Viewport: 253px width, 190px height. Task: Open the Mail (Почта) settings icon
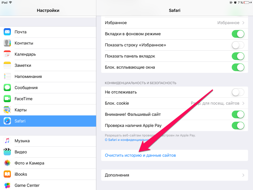(x=7, y=32)
